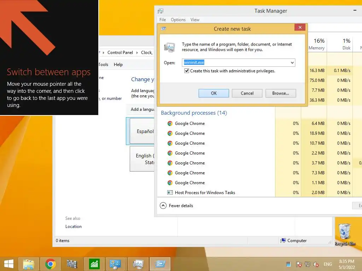Viewport: 362px width, 271px height.
Task: Open the green chart app on the taskbar
Action: 94,264
